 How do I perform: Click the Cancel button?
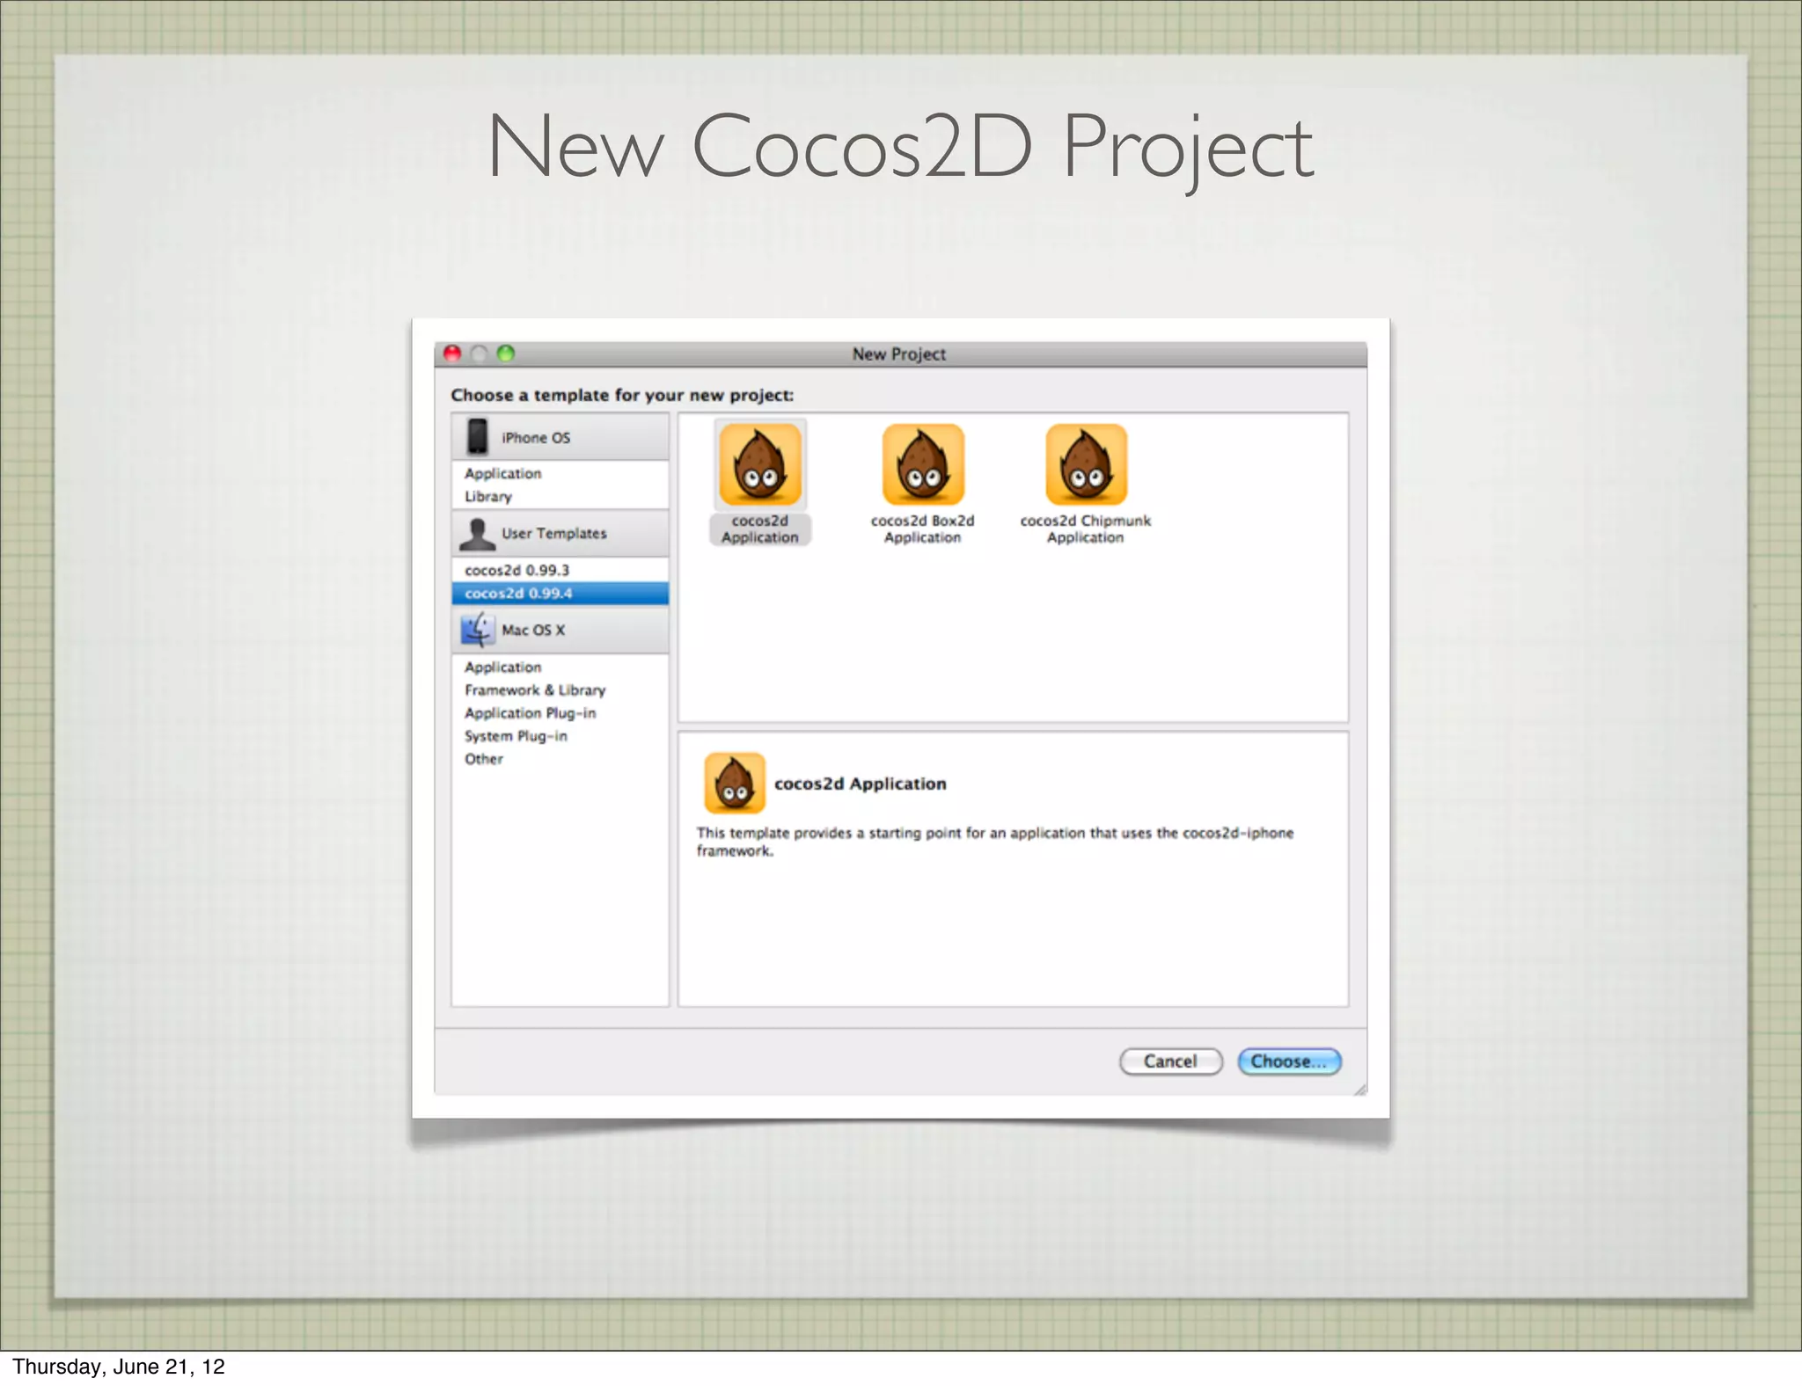pyautogui.click(x=1171, y=1061)
